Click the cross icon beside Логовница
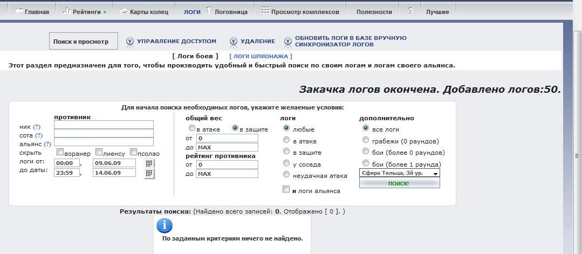Screen dimensions: 582x254 click(x=208, y=11)
